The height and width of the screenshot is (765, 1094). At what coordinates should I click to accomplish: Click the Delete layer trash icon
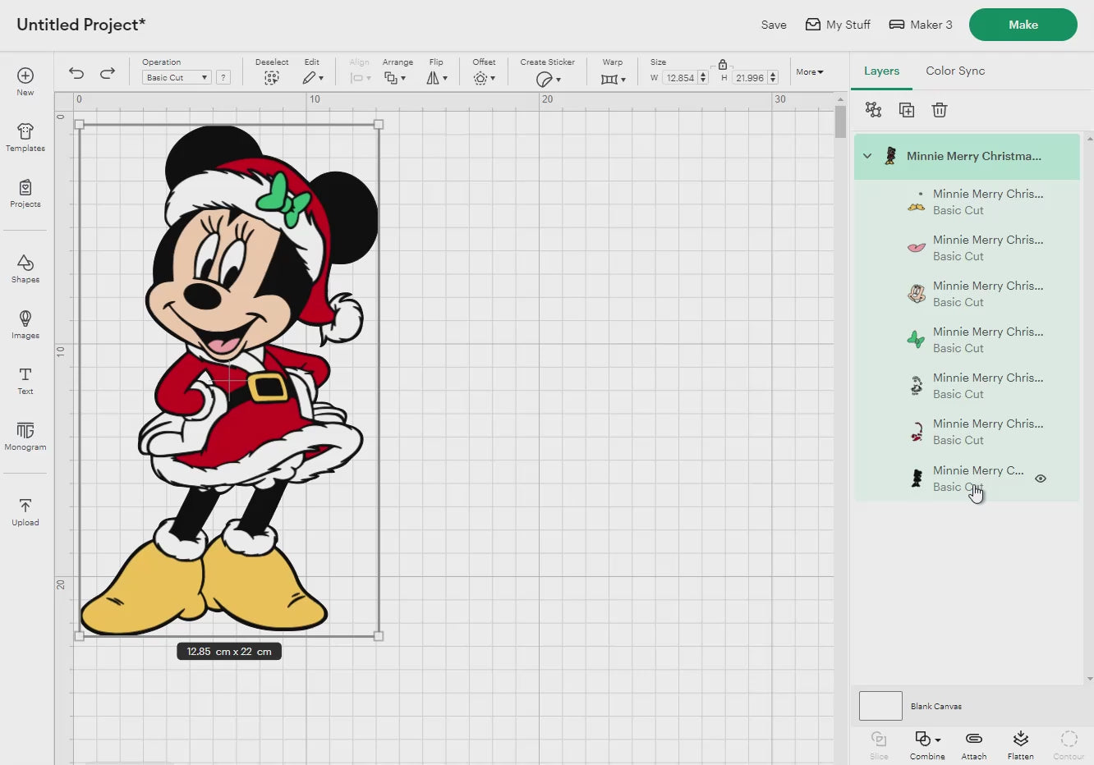click(940, 109)
